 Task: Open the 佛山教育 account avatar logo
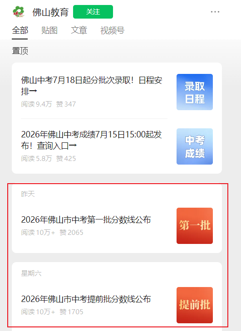coord(19,12)
